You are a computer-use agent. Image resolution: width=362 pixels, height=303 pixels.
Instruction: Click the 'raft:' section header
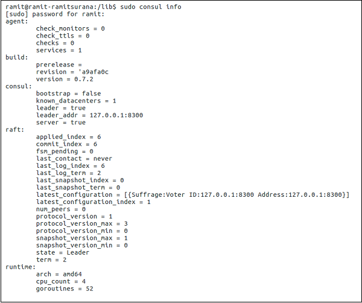[14, 130]
